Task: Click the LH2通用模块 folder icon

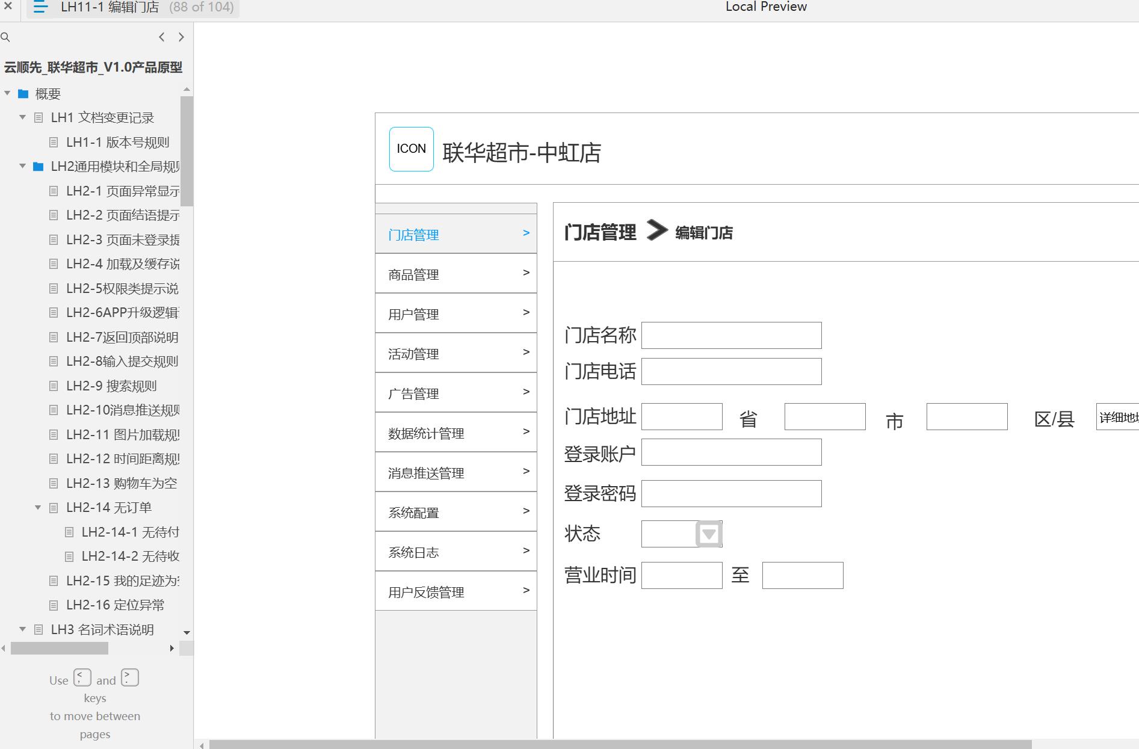Action: coord(39,167)
